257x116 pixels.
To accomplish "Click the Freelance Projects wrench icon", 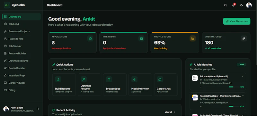I will click(5, 31).
